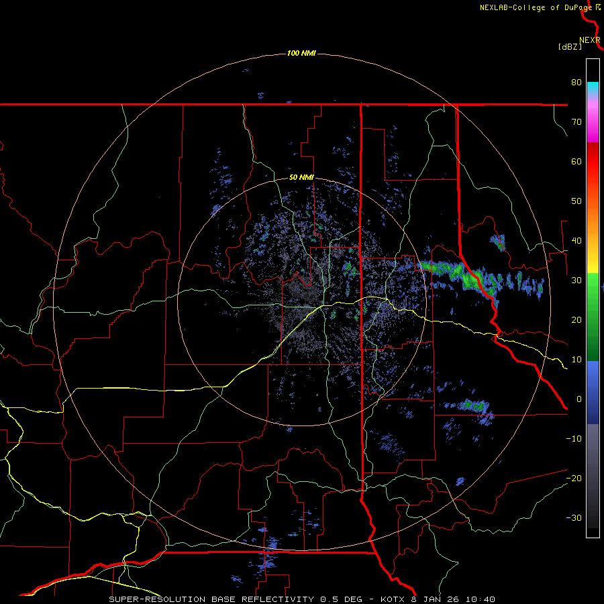
Task: Click the 50 NMI range ring label
Action: pyautogui.click(x=301, y=178)
